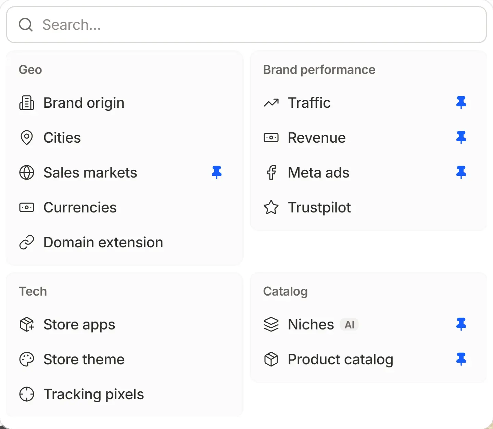
Task: Select the Traffic filter label
Action: coord(309,103)
